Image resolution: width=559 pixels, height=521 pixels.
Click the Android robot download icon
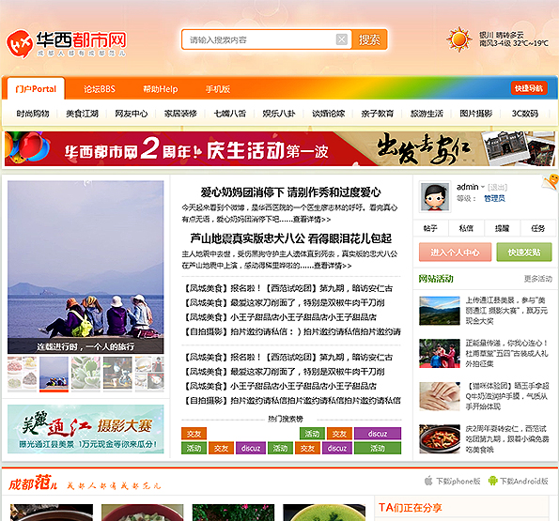492,481
